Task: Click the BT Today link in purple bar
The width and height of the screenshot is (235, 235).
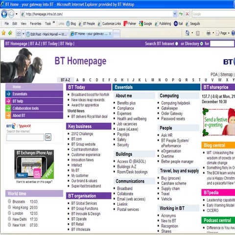Action: pyautogui.click(x=50, y=44)
